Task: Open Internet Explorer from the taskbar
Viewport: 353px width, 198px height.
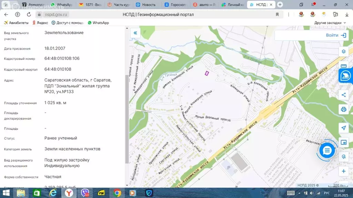Action: [53, 193]
